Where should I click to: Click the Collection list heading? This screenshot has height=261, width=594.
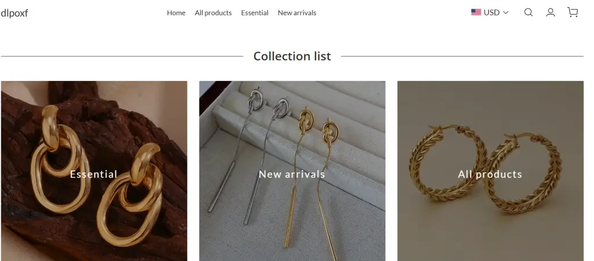tap(292, 56)
